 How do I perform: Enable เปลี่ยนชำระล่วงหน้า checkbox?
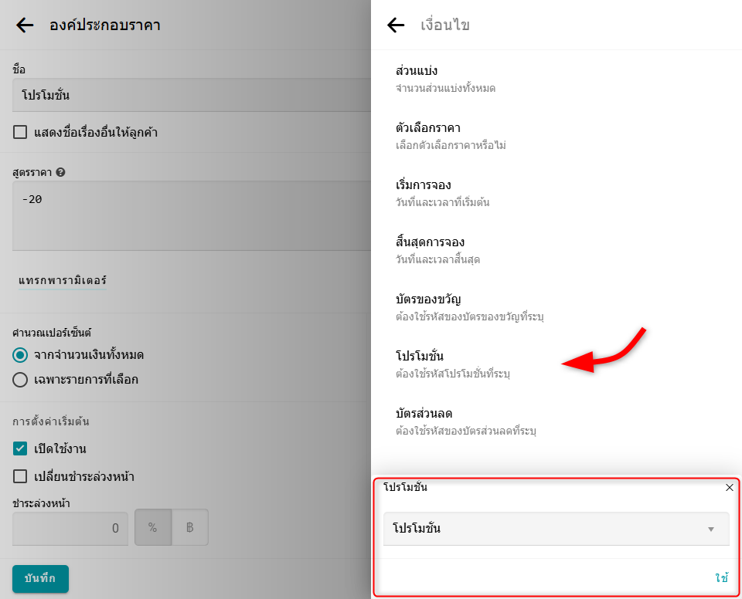click(20, 476)
